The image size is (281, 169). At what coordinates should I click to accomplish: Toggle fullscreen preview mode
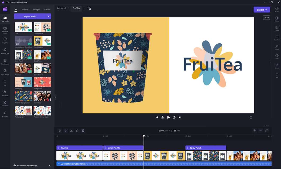click(251, 118)
